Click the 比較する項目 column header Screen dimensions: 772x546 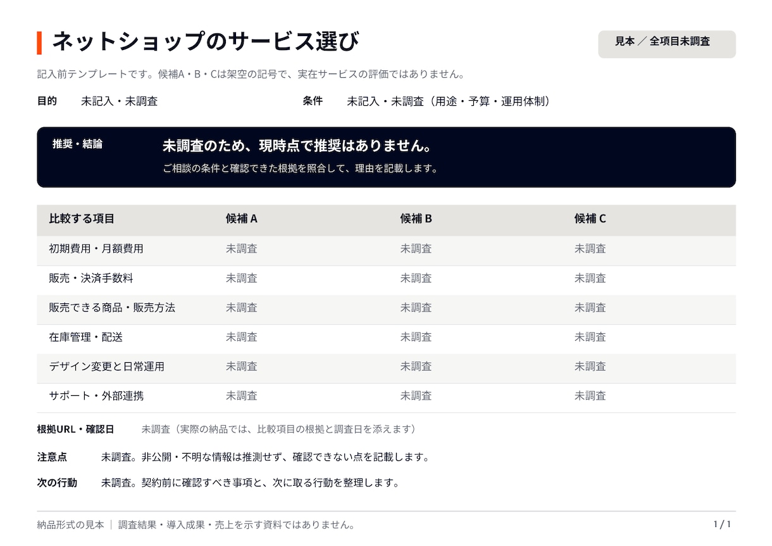click(82, 219)
